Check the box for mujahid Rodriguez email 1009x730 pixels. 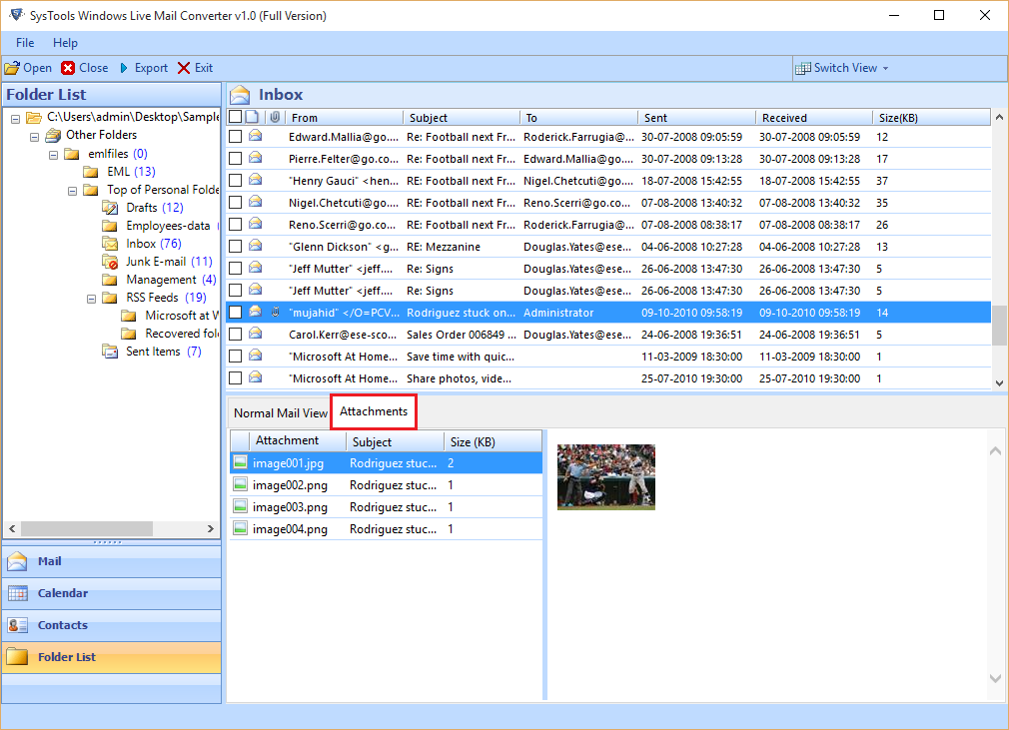coord(236,312)
